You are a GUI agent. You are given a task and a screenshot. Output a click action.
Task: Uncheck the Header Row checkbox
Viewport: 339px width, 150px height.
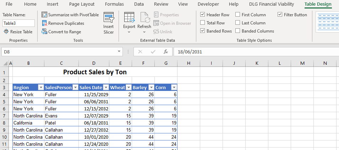click(202, 15)
